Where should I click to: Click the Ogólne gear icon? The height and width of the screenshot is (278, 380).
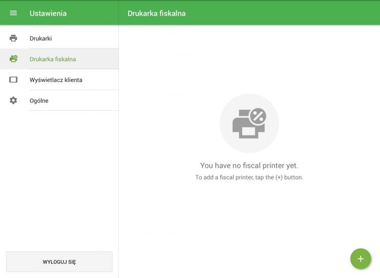pos(13,101)
